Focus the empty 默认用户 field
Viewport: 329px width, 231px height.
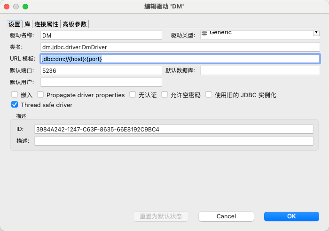click(x=101, y=82)
